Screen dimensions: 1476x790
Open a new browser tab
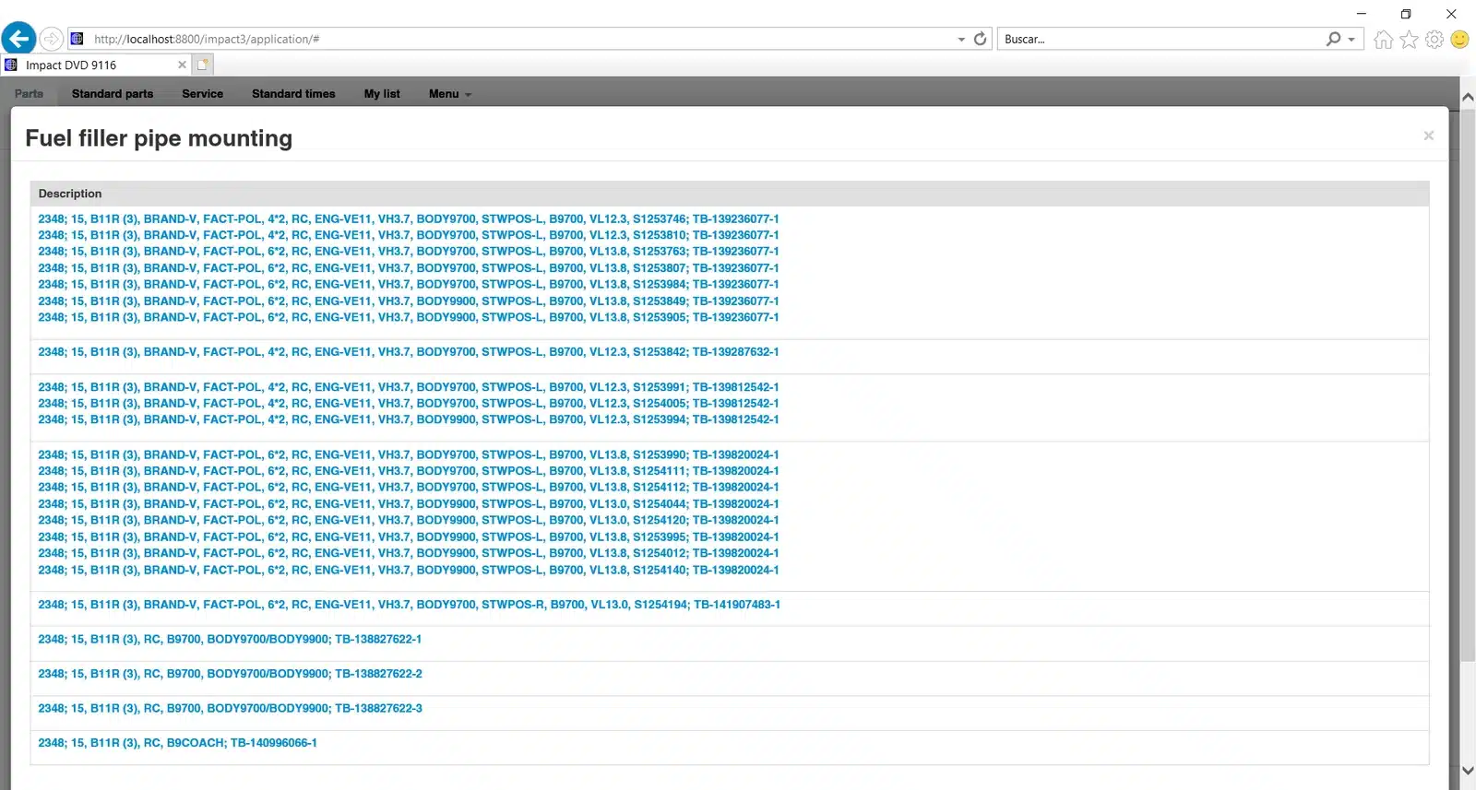click(x=203, y=65)
